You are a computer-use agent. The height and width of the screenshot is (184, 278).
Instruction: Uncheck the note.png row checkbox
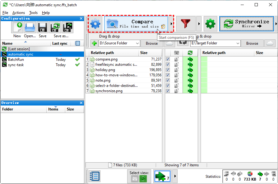pyautogui.click(x=168, y=80)
